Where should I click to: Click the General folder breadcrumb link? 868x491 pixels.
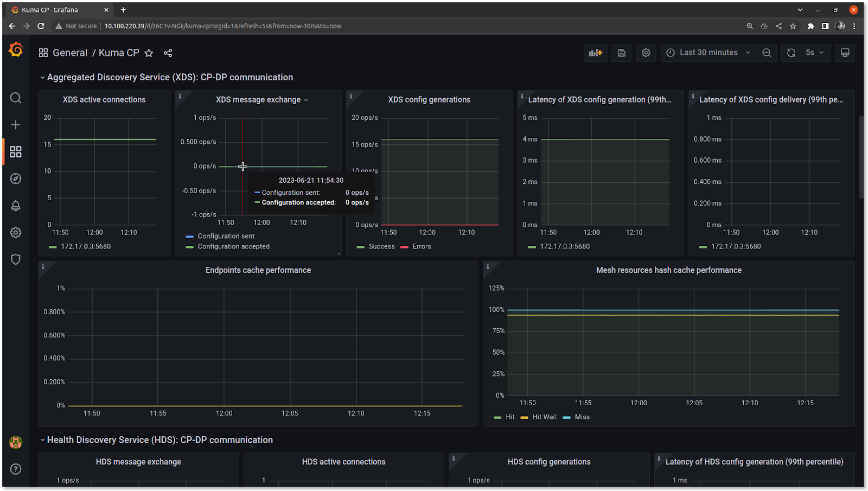(x=70, y=53)
